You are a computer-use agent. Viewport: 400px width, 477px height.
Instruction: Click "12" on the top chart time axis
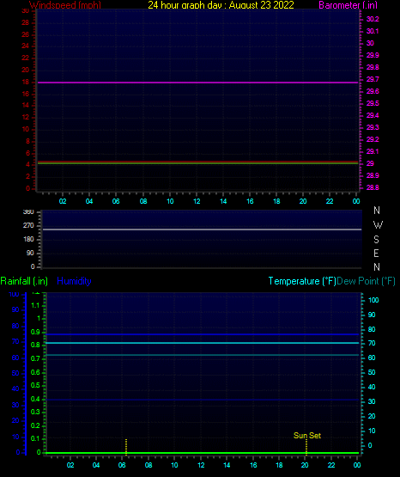[x=197, y=201]
